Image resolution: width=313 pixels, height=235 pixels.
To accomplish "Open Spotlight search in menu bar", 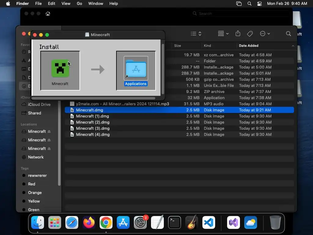I will coord(249,4).
